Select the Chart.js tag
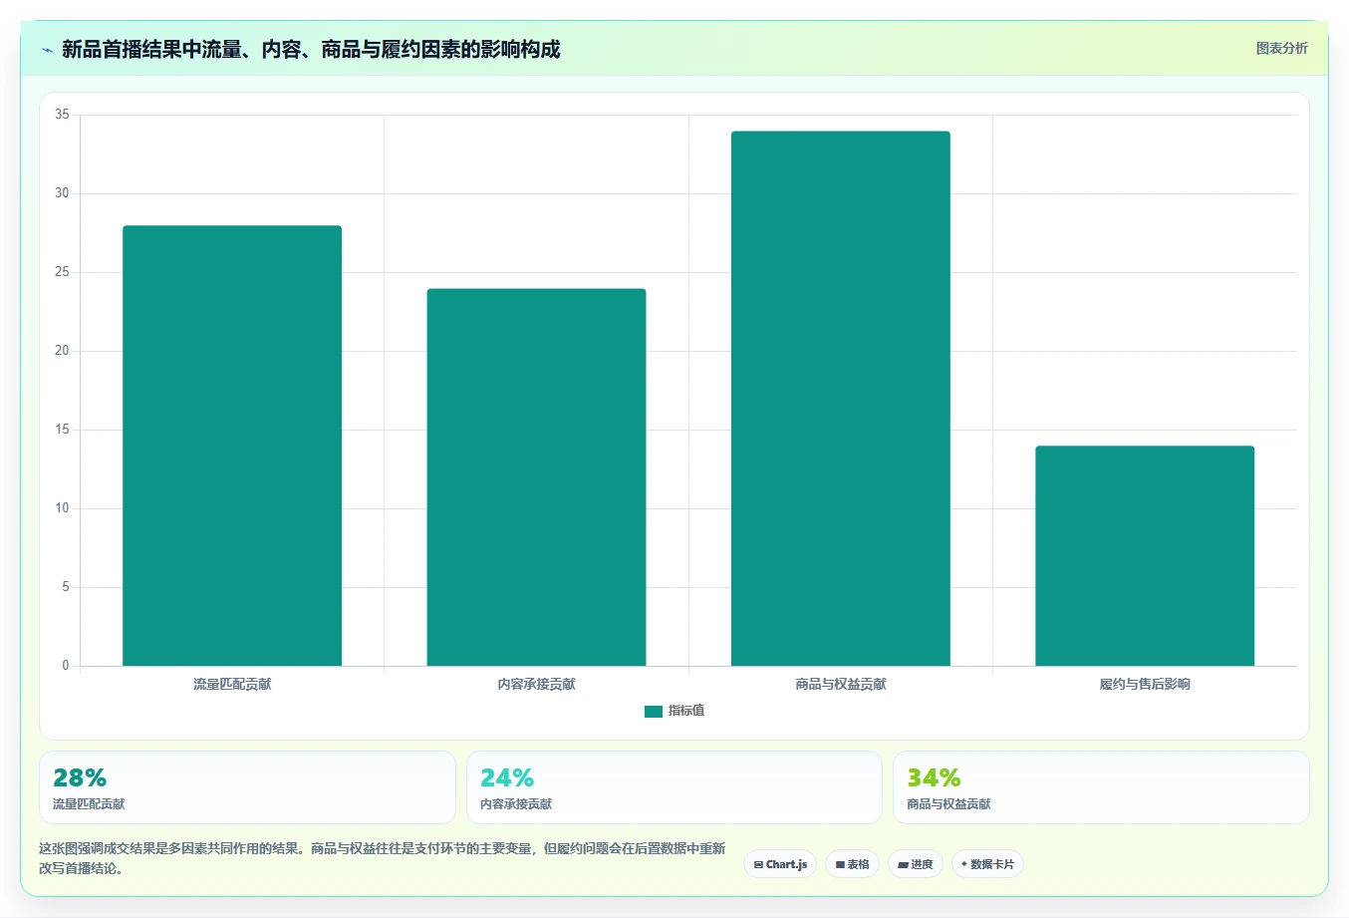This screenshot has height=918, width=1349. (x=780, y=864)
